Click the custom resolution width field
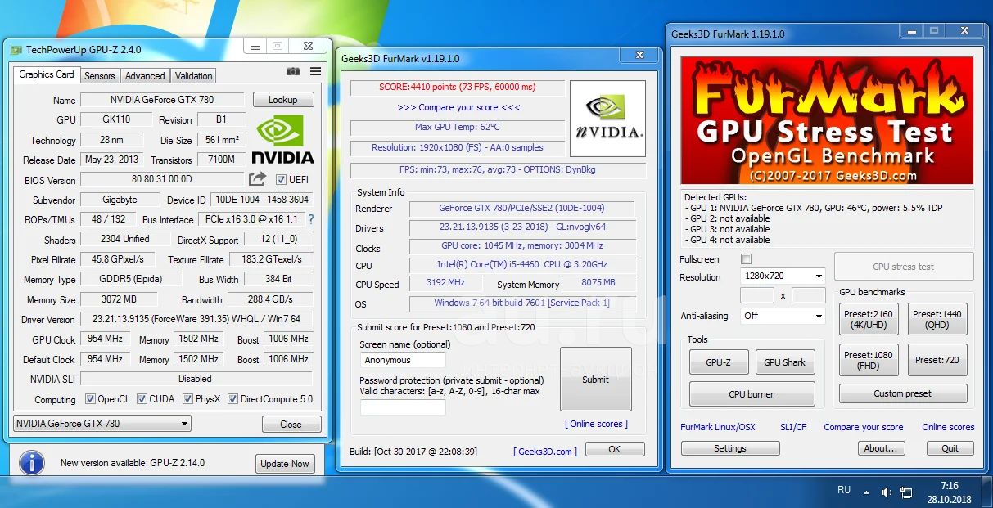This screenshot has width=993, height=508. click(x=757, y=295)
